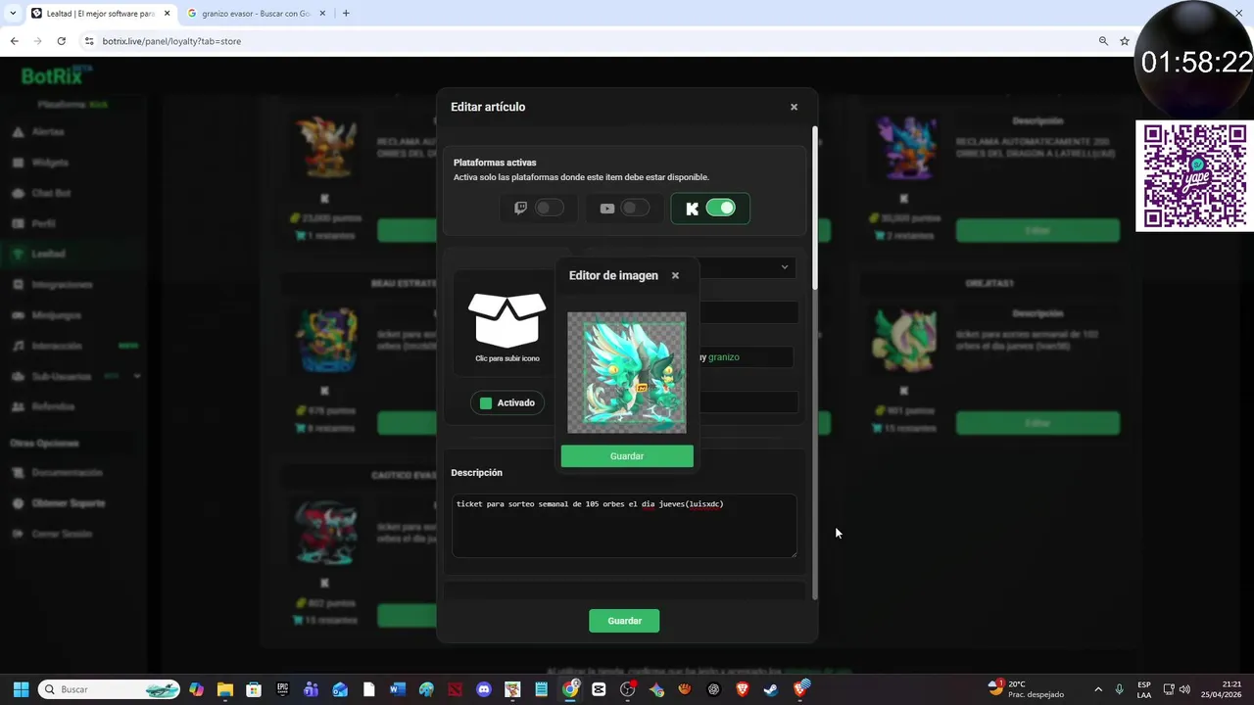Open Microsoft Teams from the taskbar
Image resolution: width=1254 pixels, height=705 pixels.
(x=312, y=689)
